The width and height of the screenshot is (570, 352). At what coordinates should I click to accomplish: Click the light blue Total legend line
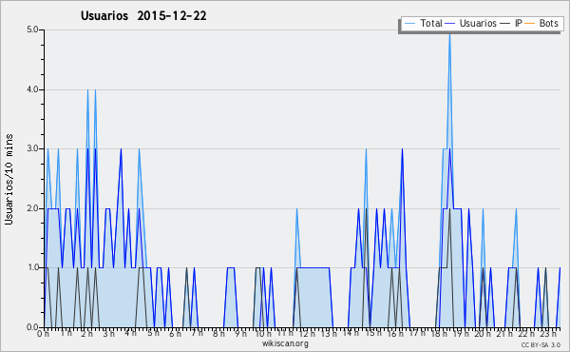pos(409,24)
